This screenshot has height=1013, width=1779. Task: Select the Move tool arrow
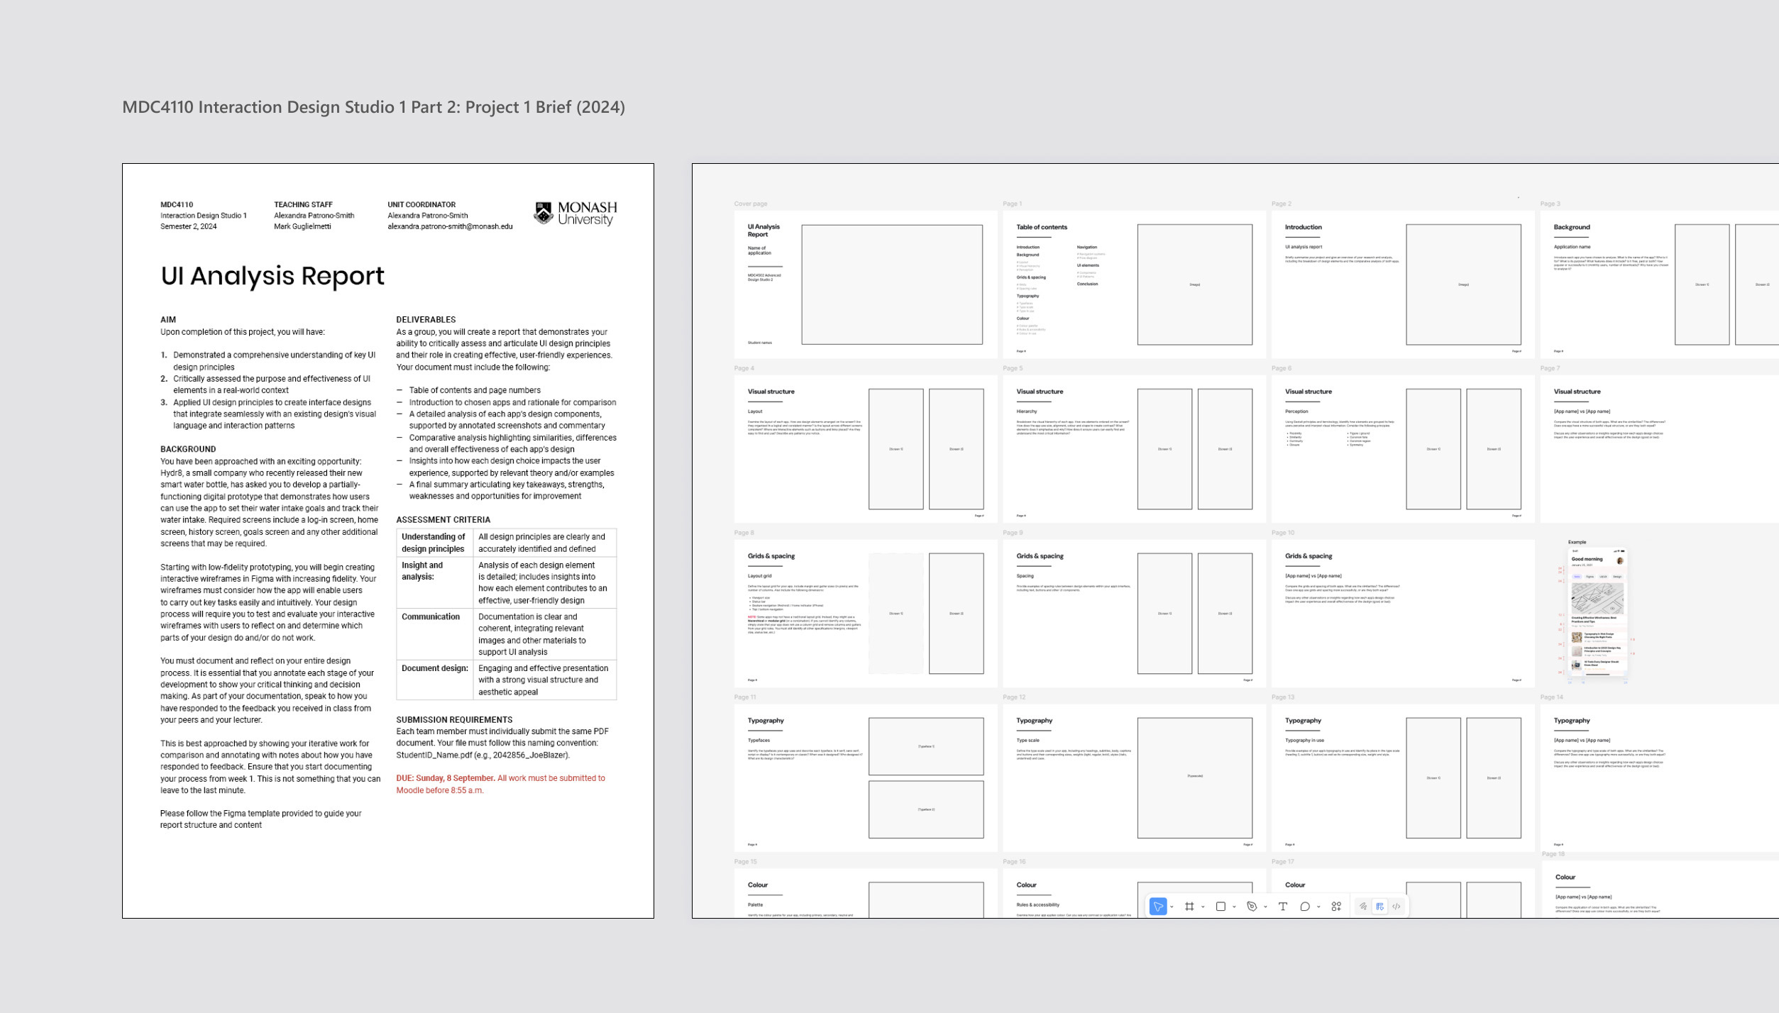1157,906
